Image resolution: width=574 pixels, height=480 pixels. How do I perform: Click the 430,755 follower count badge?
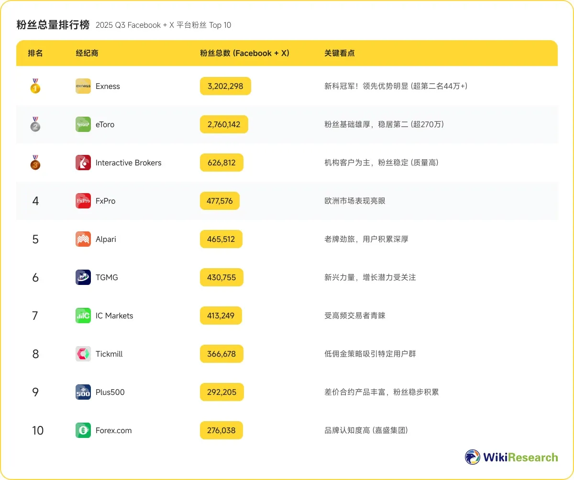coord(221,277)
